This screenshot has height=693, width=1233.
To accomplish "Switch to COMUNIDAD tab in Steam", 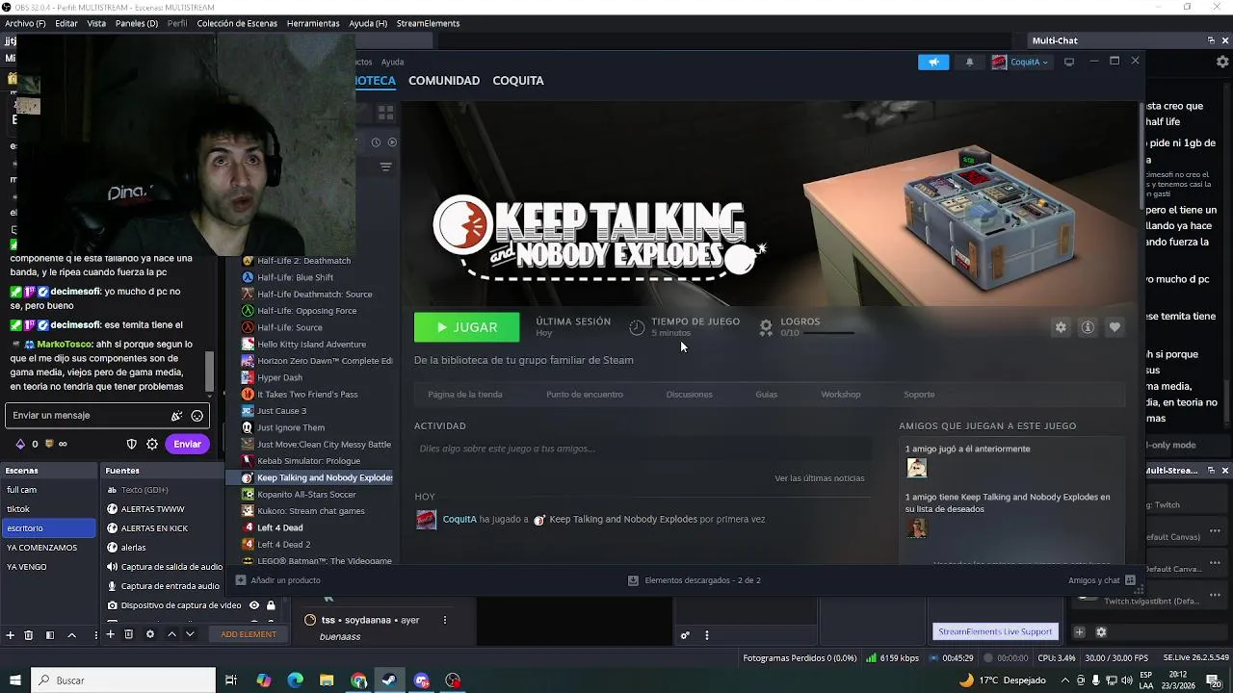I will pyautogui.click(x=444, y=81).
